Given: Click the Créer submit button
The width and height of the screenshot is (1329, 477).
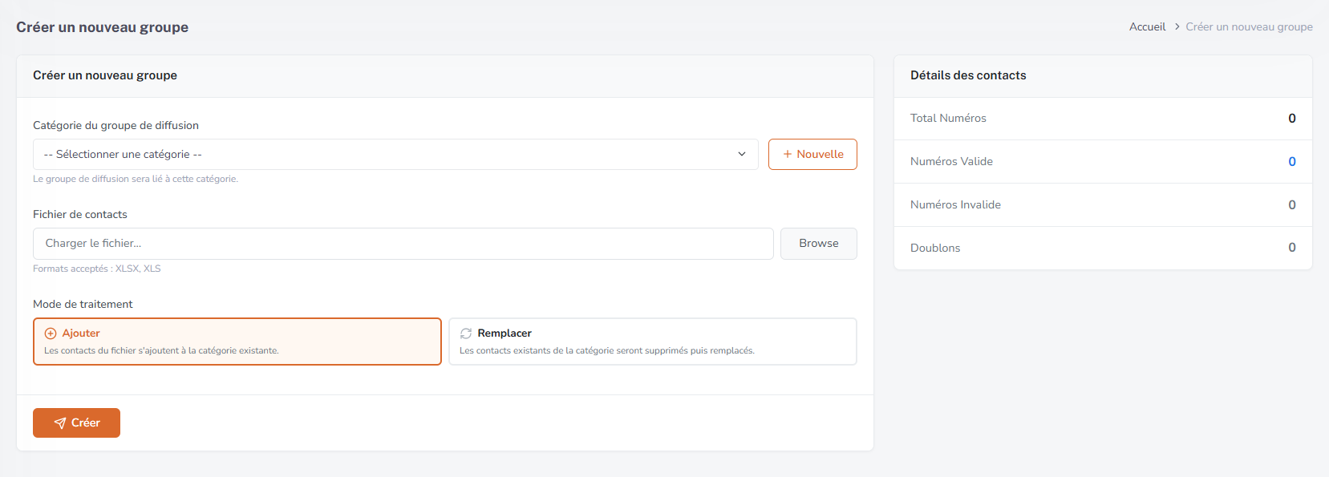Looking at the screenshot, I should point(76,423).
